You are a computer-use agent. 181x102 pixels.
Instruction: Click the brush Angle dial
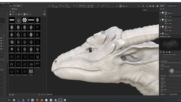click(172, 71)
